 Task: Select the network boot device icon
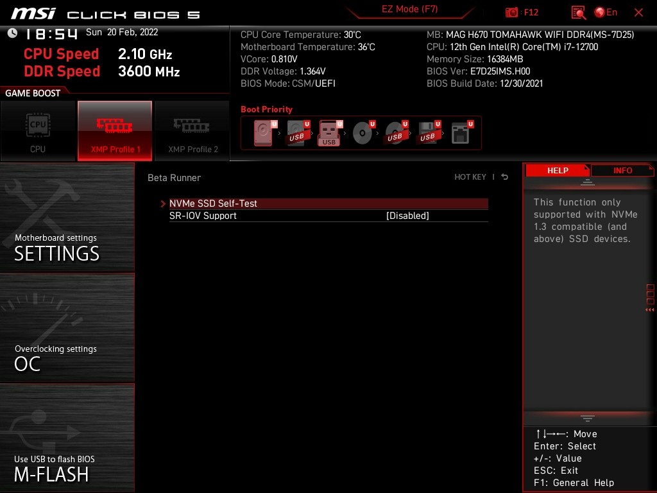[462, 133]
